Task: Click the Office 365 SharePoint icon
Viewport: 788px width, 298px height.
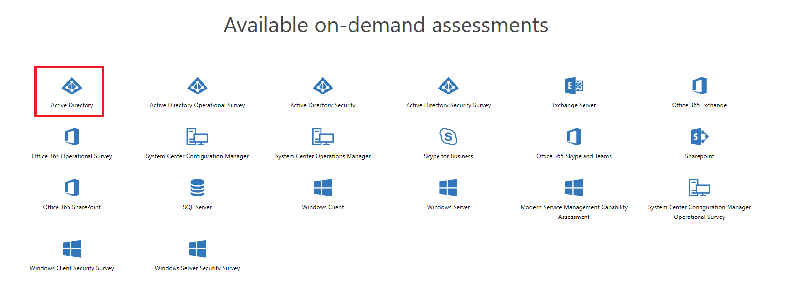Action: coord(72,188)
